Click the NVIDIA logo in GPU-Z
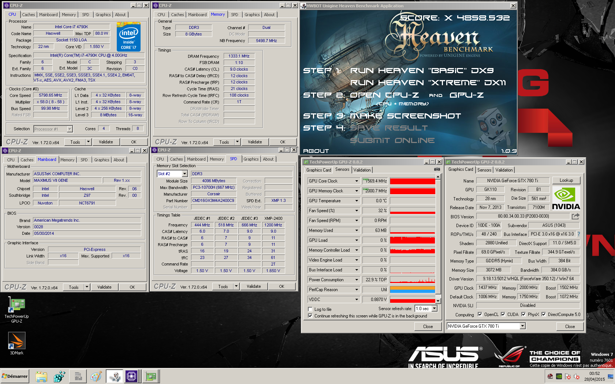 point(566,198)
